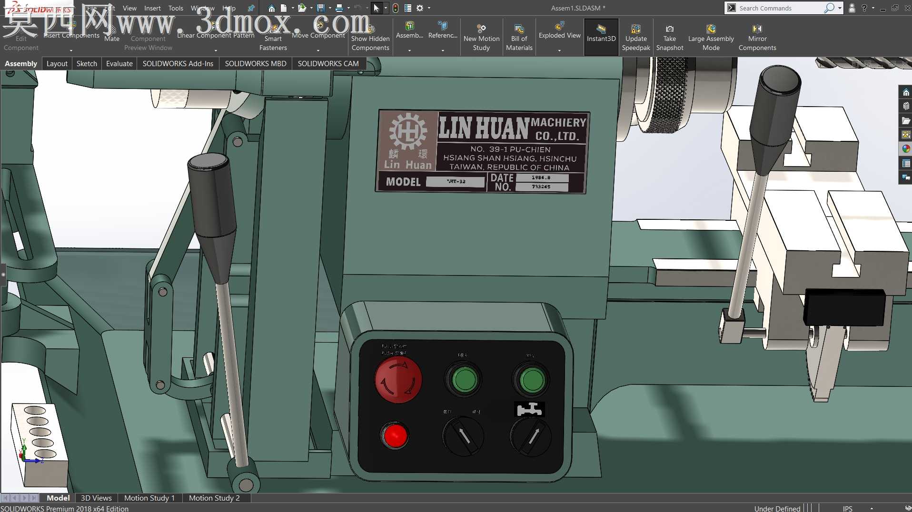Expand the Save button dropdown arrow
Viewport: 912px width, 512px height.
[330, 8]
